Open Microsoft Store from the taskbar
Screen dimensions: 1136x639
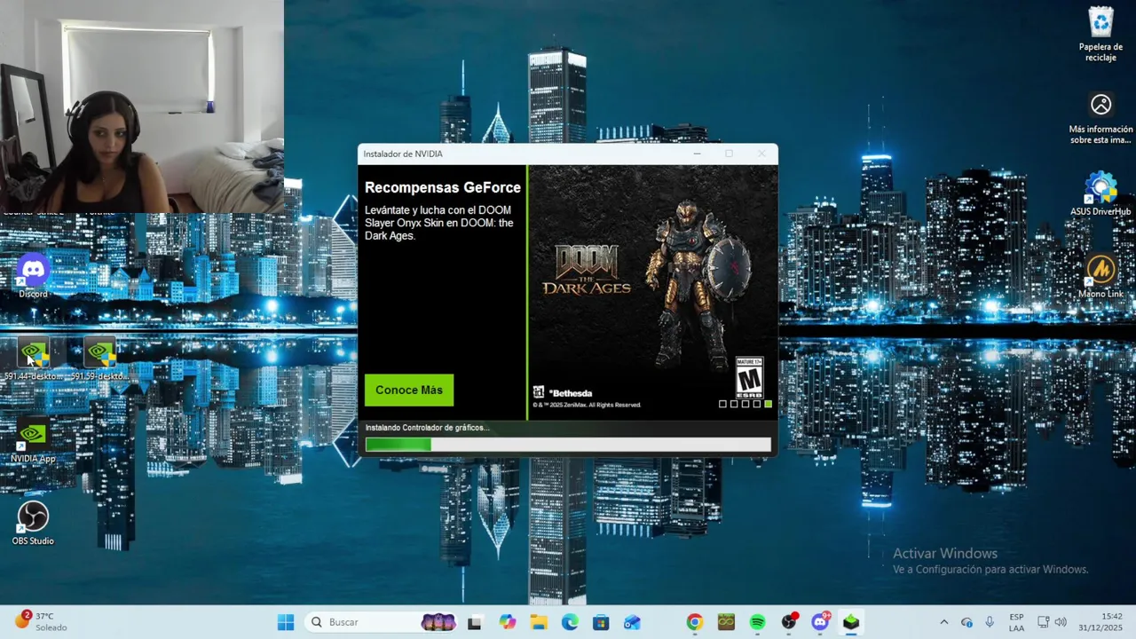click(601, 622)
